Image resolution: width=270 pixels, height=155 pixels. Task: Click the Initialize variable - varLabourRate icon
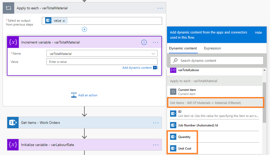click(13, 145)
